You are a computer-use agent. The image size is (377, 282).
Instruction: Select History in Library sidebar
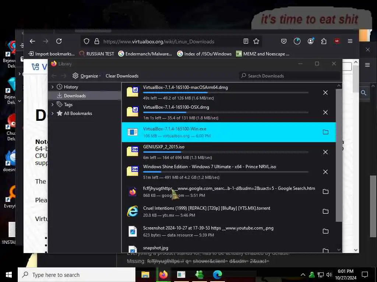point(85,87)
